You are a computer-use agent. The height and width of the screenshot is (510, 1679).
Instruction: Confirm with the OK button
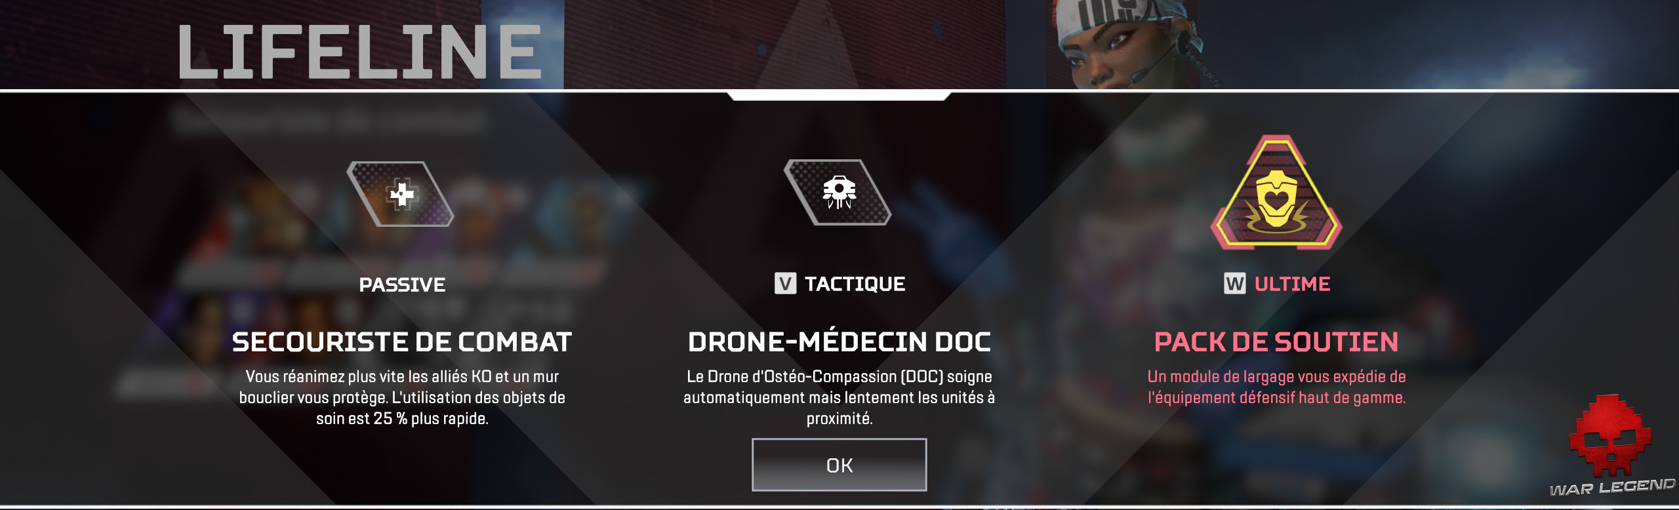pos(839,465)
